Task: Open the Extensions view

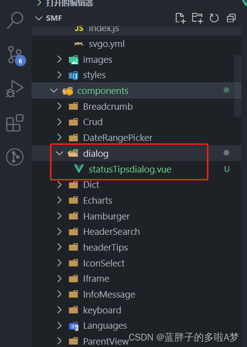Action: point(15,123)
